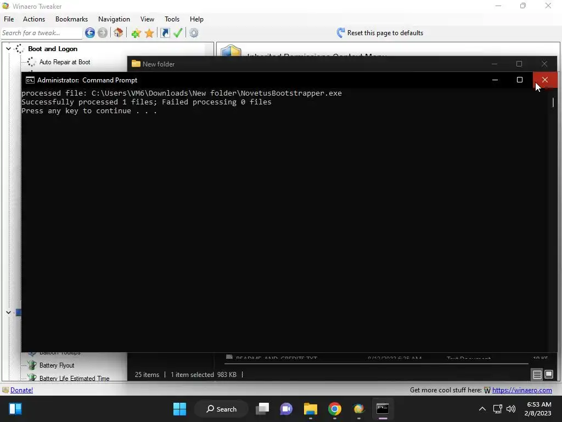Open the Tools menu
Viewport: 562px width, 422px height.
172,19
